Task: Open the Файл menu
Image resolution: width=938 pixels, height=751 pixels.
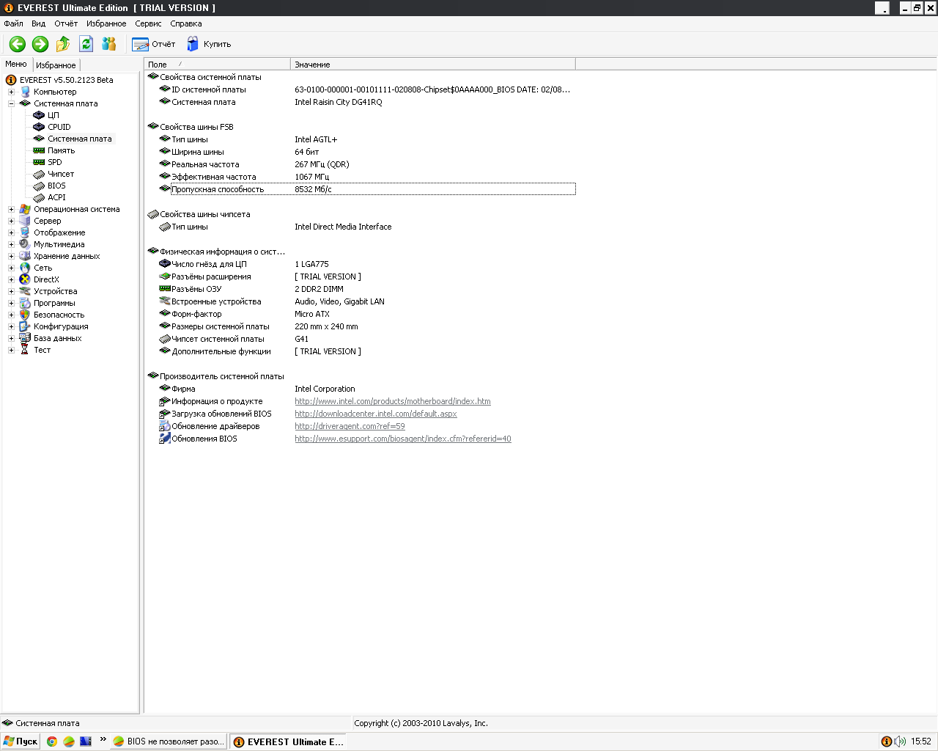Action: coord(13,23)
